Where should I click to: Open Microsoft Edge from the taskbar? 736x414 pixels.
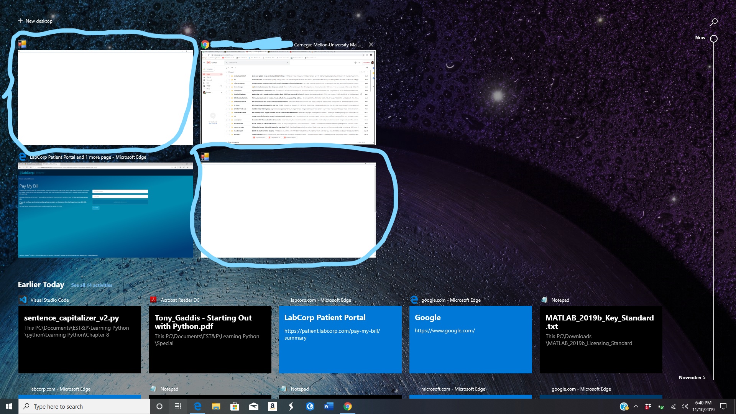(x=197, y=406)
